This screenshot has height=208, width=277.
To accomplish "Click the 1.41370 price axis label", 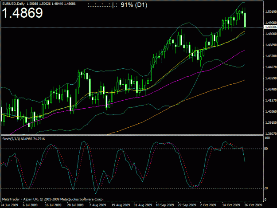I will point(271,100).
